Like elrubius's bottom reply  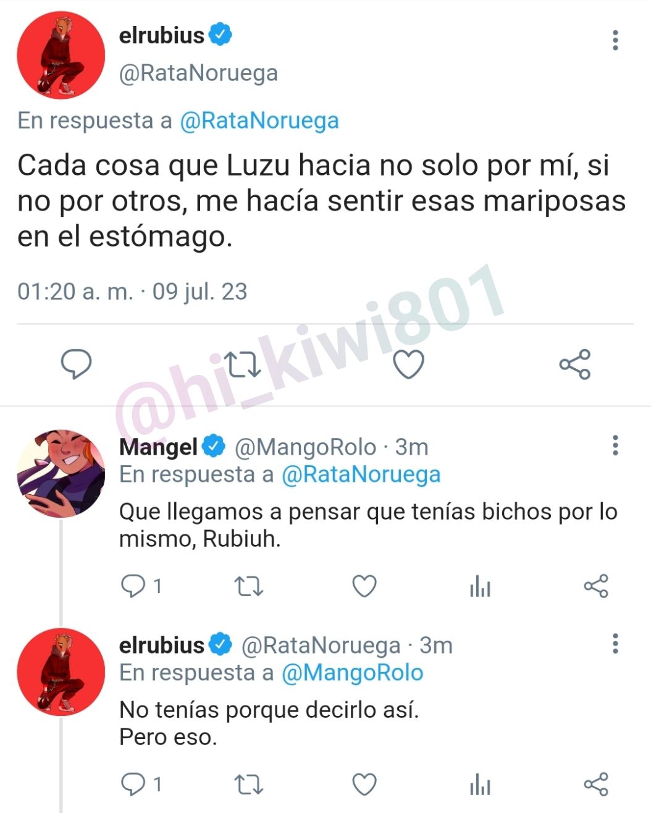pos(364,784)
